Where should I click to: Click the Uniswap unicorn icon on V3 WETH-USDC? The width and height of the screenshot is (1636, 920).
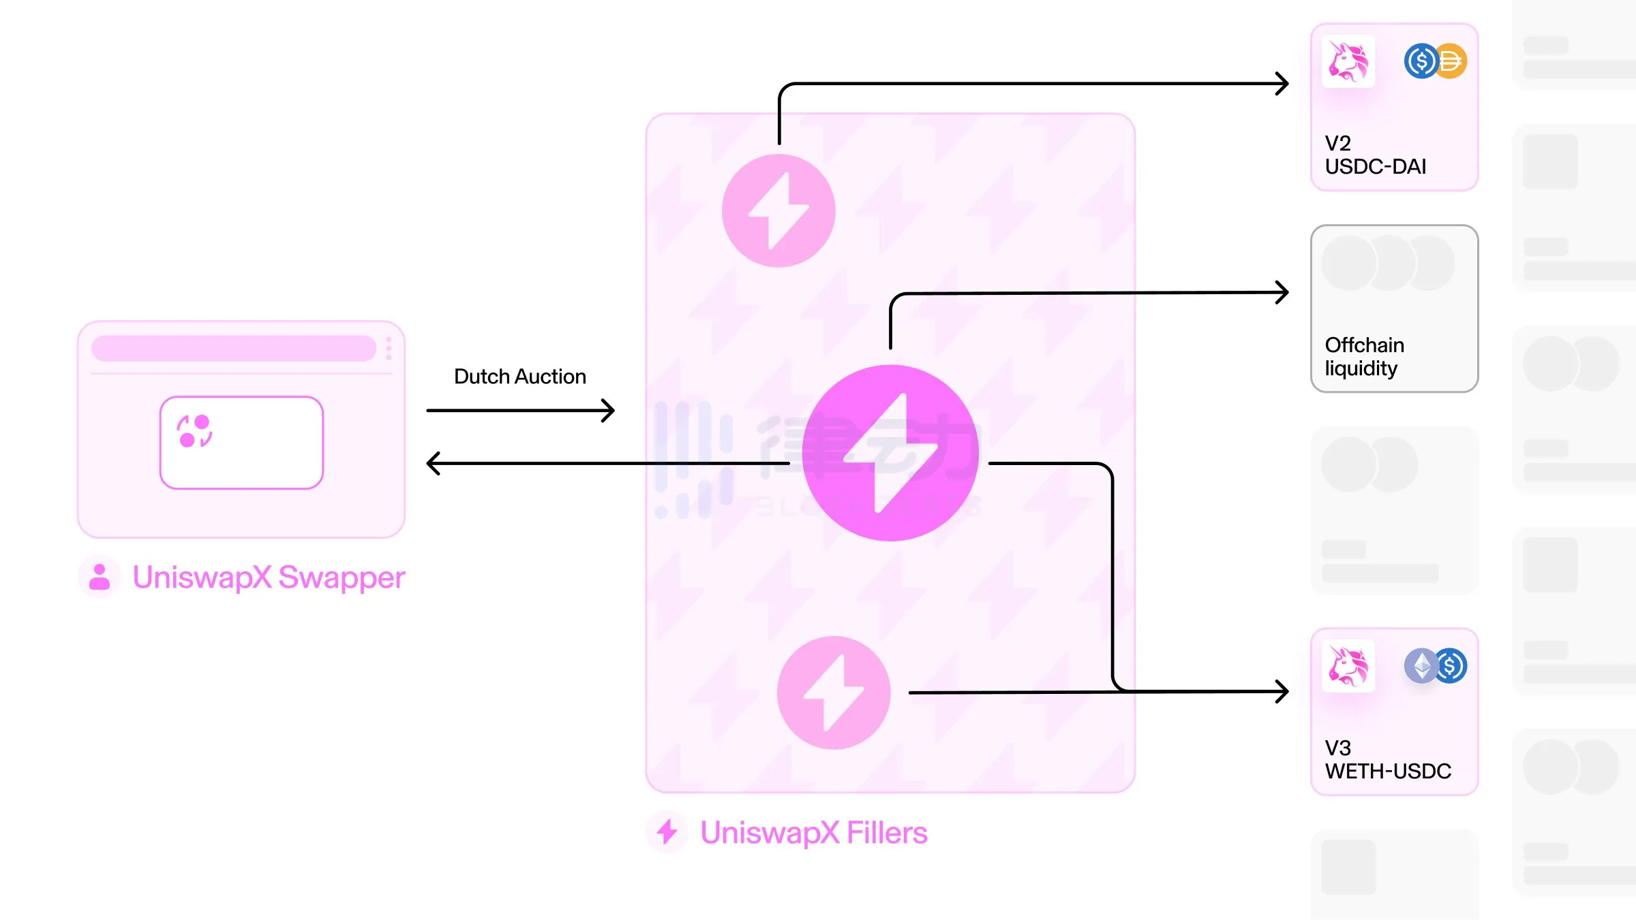tap(1346, 667)
